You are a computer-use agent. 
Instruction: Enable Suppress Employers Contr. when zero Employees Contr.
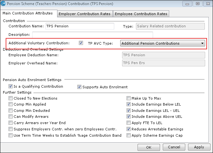(x=10, y=129)
